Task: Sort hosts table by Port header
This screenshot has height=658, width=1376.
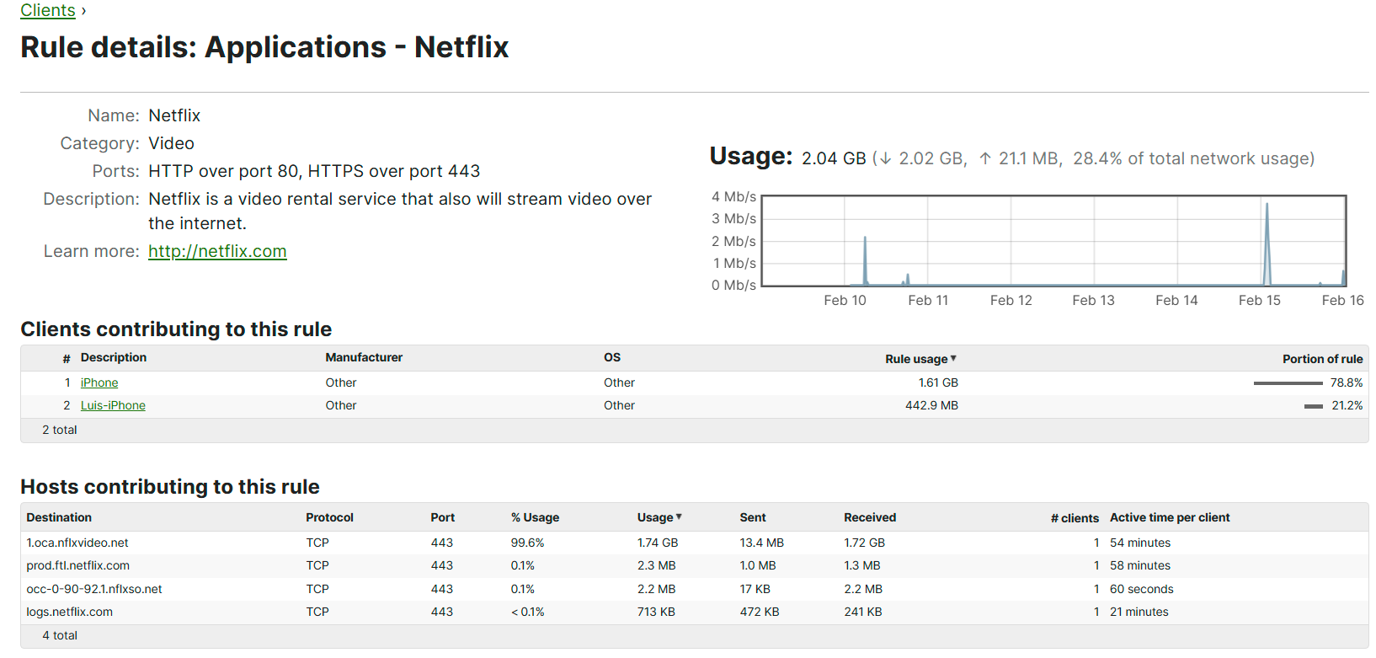Action: (x=442, y=517)
